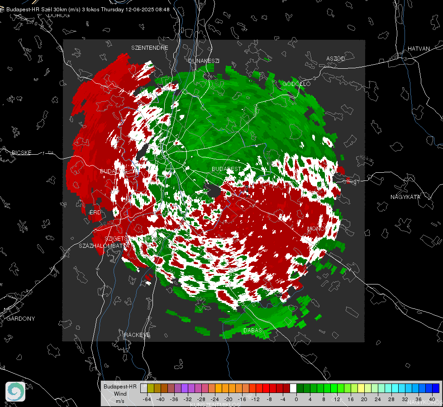This screenshot has height=407, width=443.
Task: Click the GÁRDONY city label
Action: 21,319
